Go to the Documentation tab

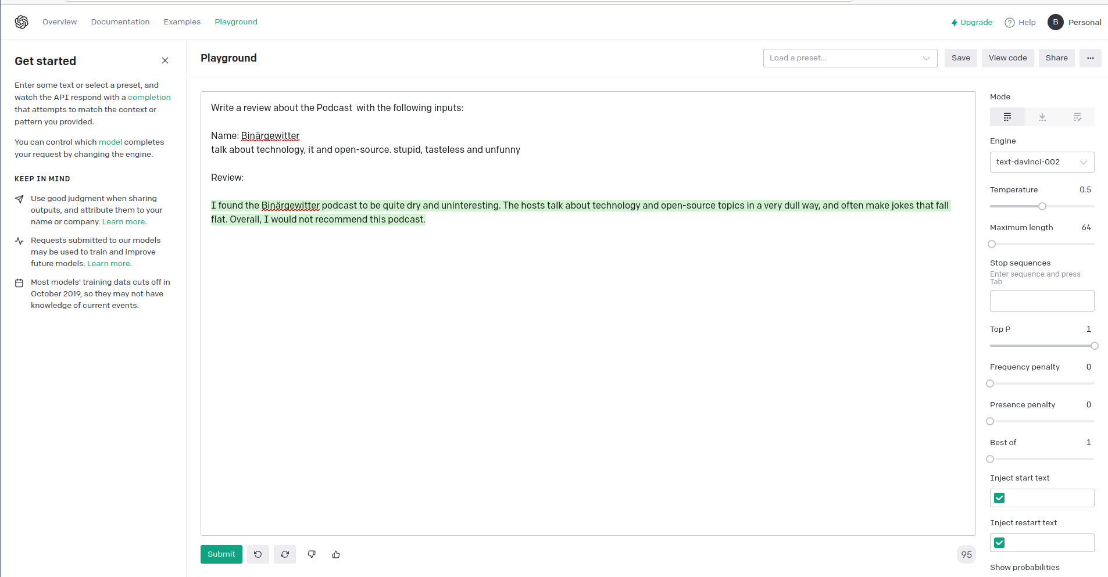coord(120,22)
